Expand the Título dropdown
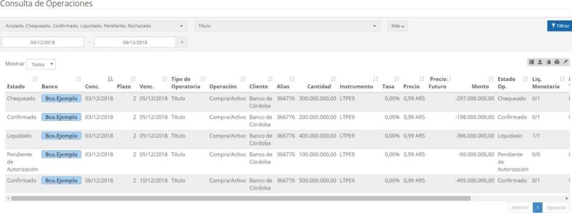The height and width of the screenshot is (213, 572). tap(288, 26)
